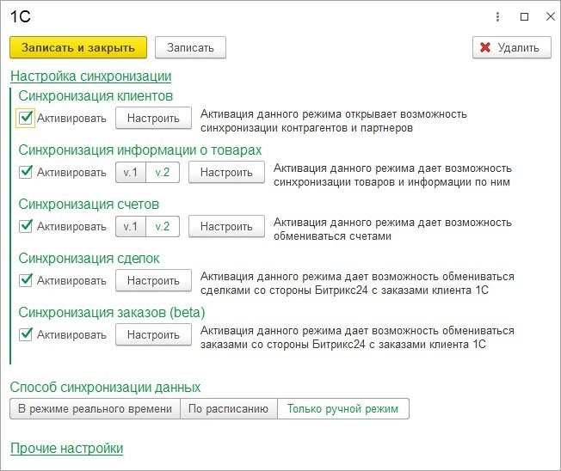The height and width of the screenshot is (471, 561).
Task: Click the Синхронизация сделок heading
Action: tap(89, 259)
